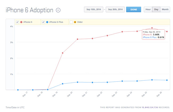
Task: Click iPhone 6 data point on Sep 23
Action: point(122,32)
